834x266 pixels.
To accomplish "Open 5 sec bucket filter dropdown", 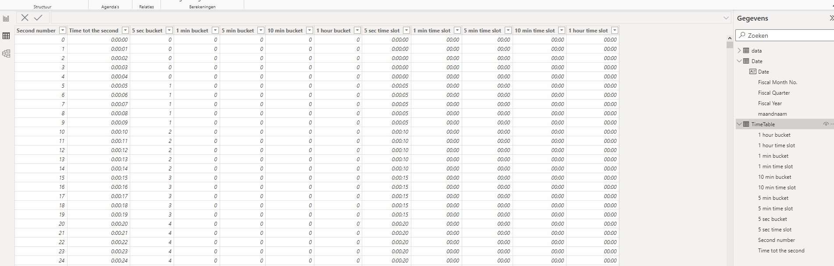I will (x=169, y=30).
